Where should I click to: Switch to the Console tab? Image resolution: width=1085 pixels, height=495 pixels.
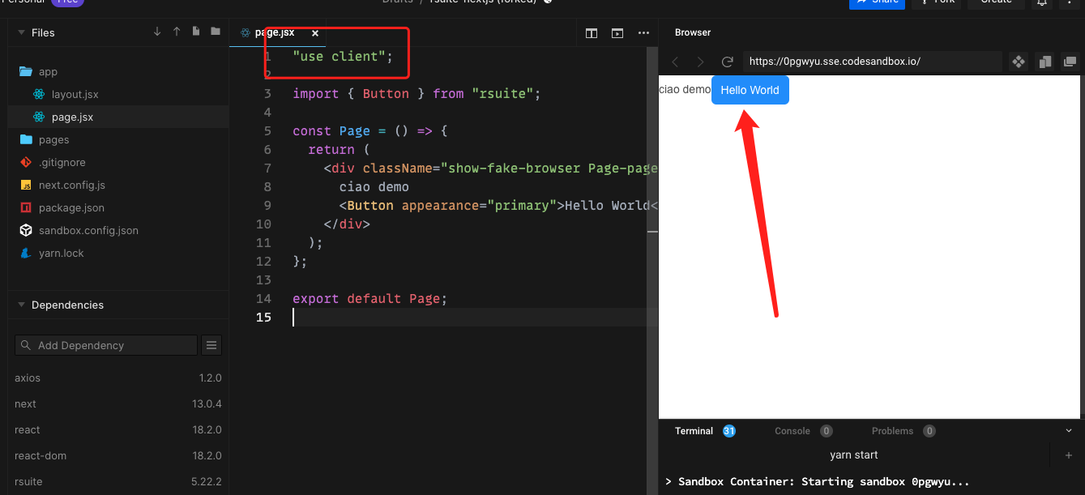point(792,430)
